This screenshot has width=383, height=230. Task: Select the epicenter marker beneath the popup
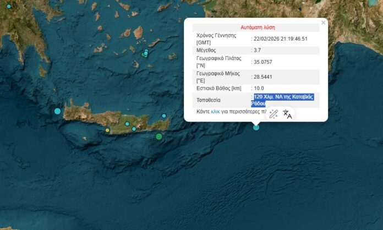(256, 128)
